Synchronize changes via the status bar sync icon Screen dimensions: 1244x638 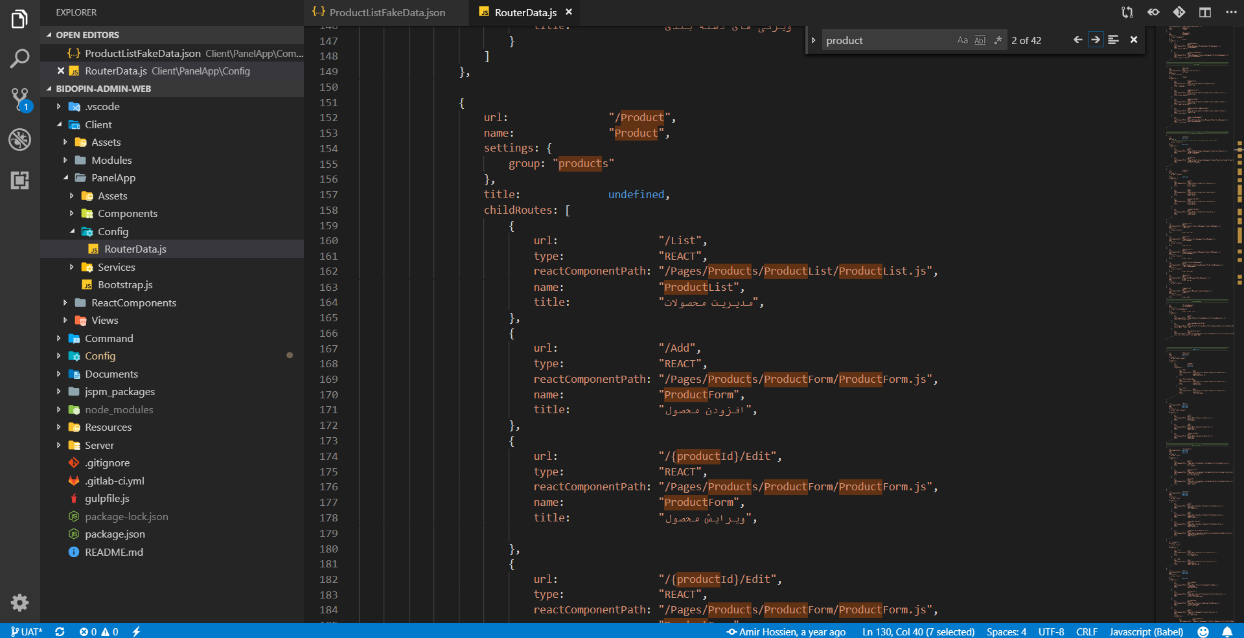click(x=60, y=632)
